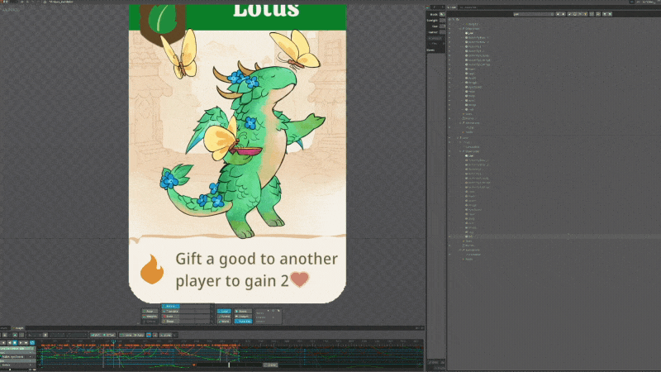Click the Mode button in brush panel

442,14
